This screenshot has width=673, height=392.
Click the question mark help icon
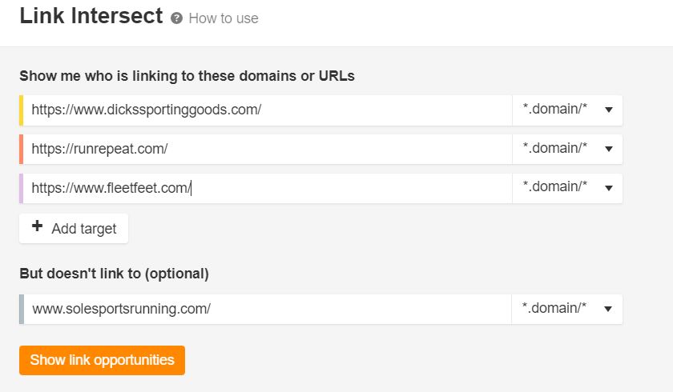pos(176,18)
